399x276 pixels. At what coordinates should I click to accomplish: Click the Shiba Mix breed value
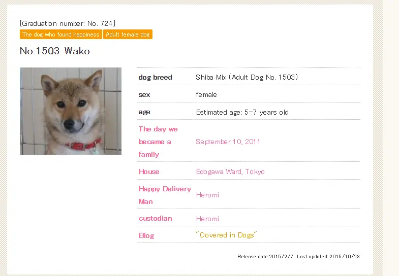click(247, 77)
